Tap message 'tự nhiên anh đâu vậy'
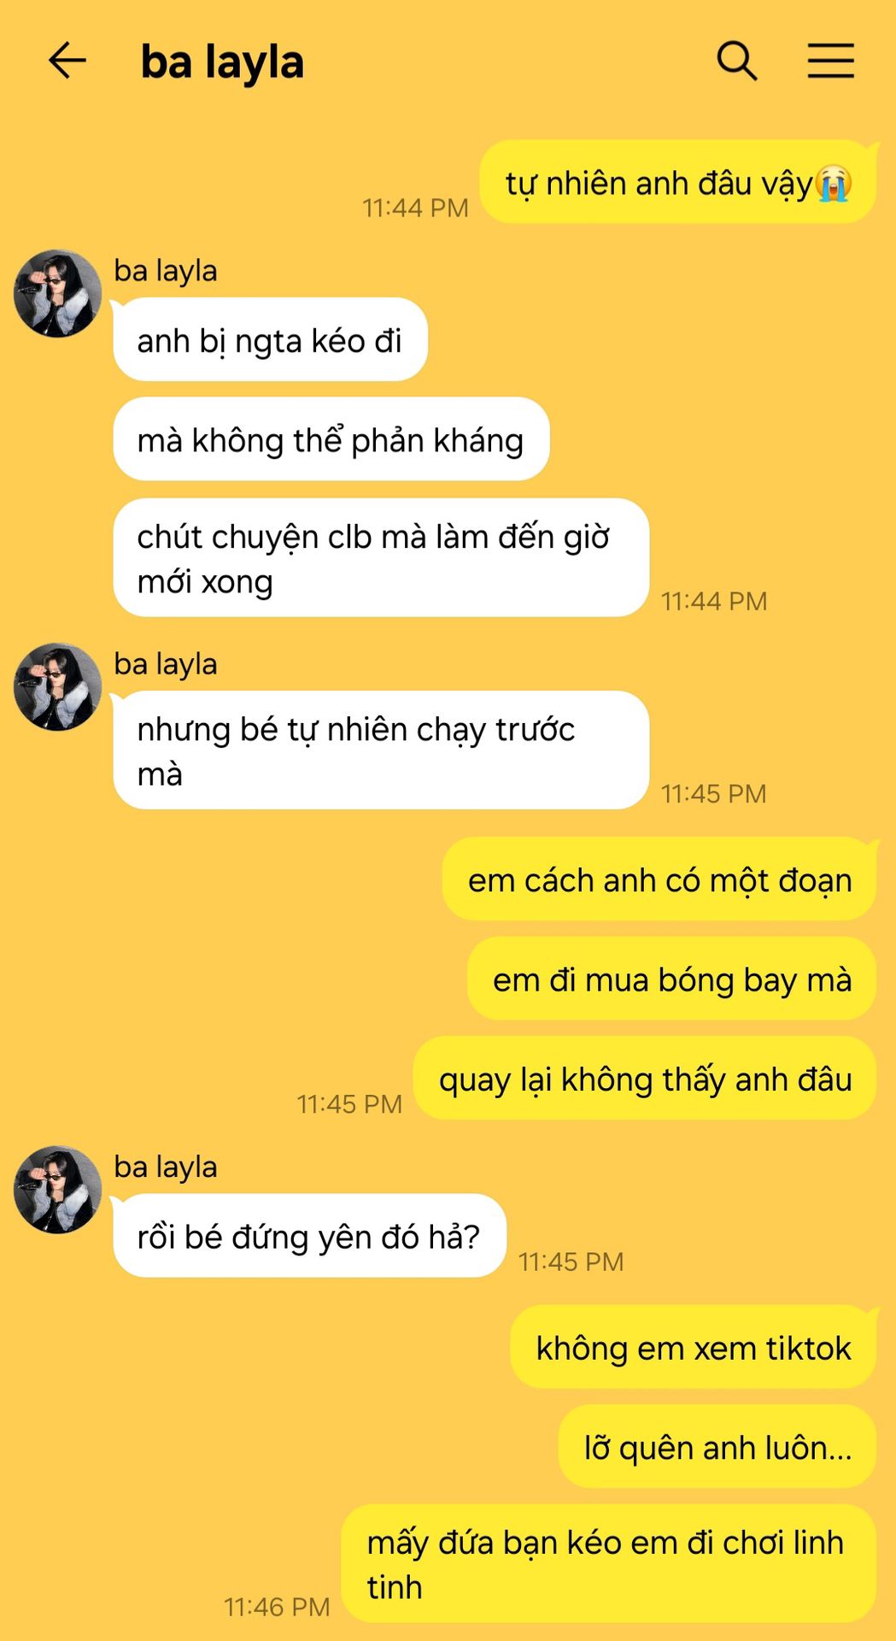The width and height of the screenshot is (896, 1641). (x=678, y=182)
